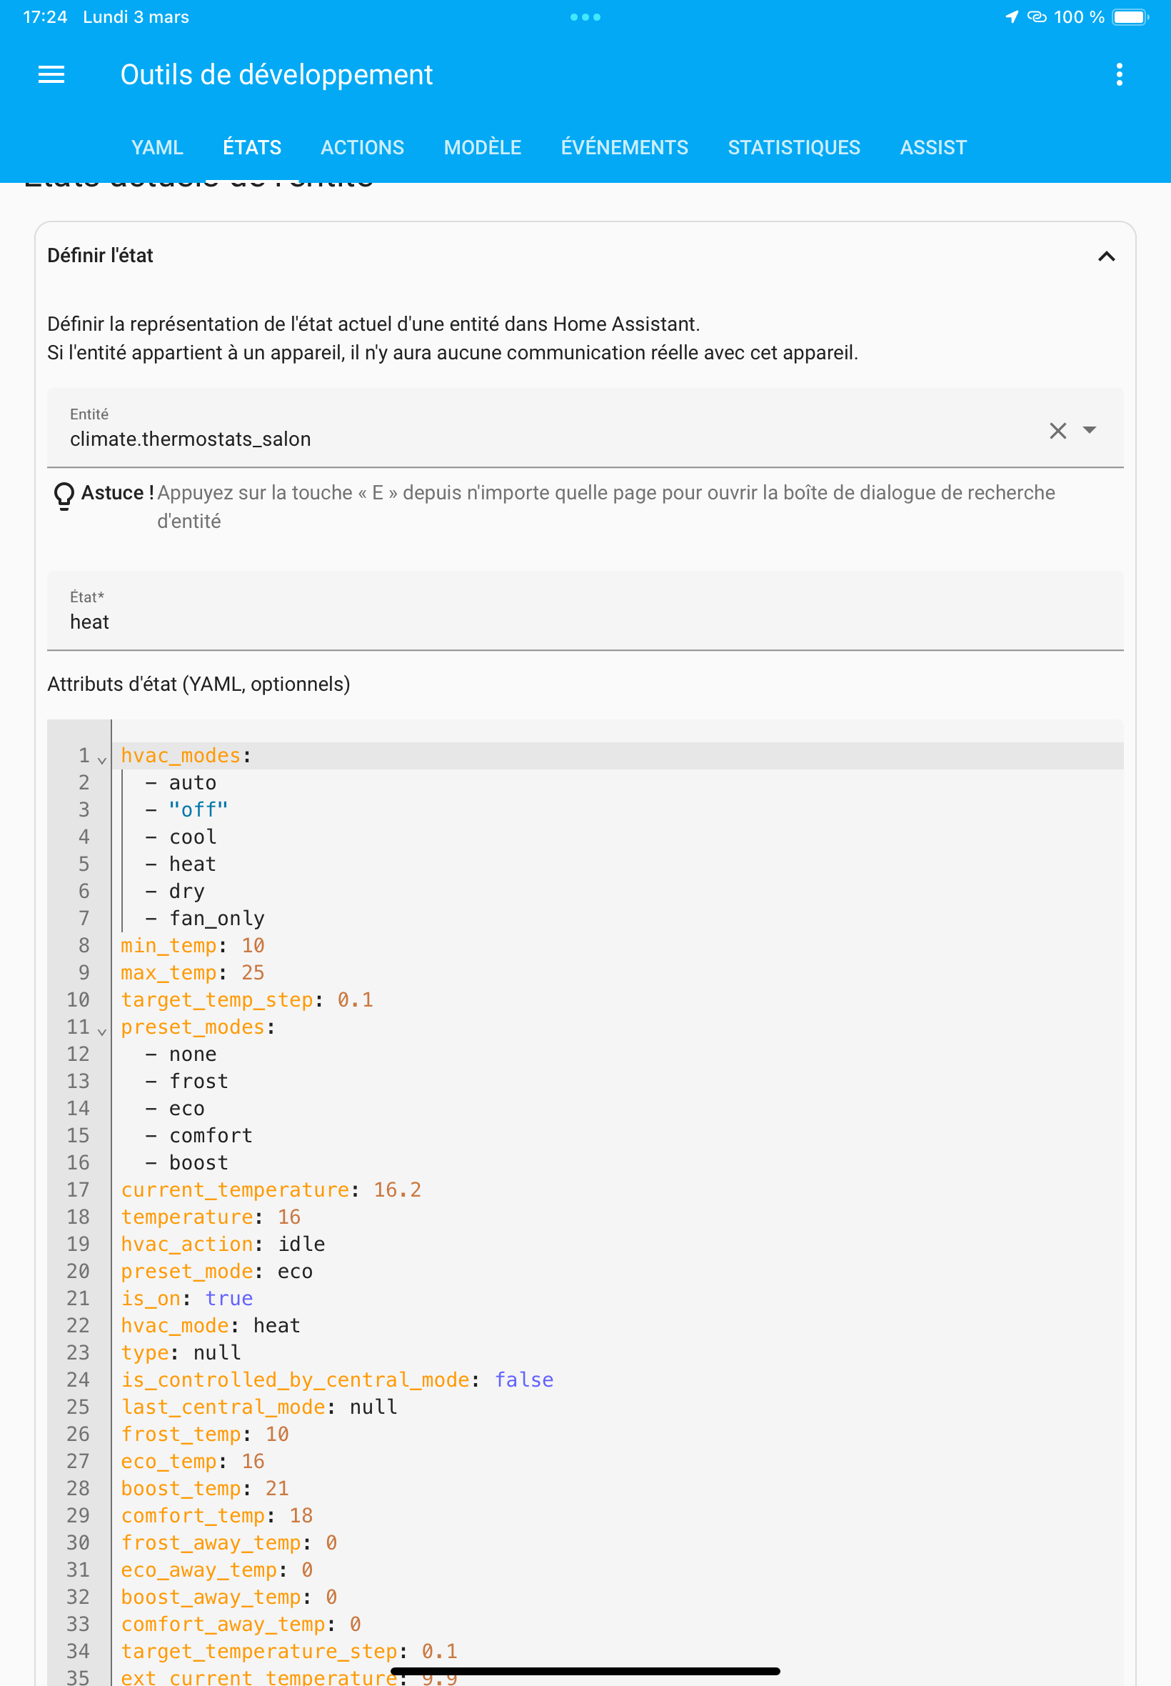1171x1686 pixels.
Task: Show the STATISTIQUES tab
Action: coord(793,148)
